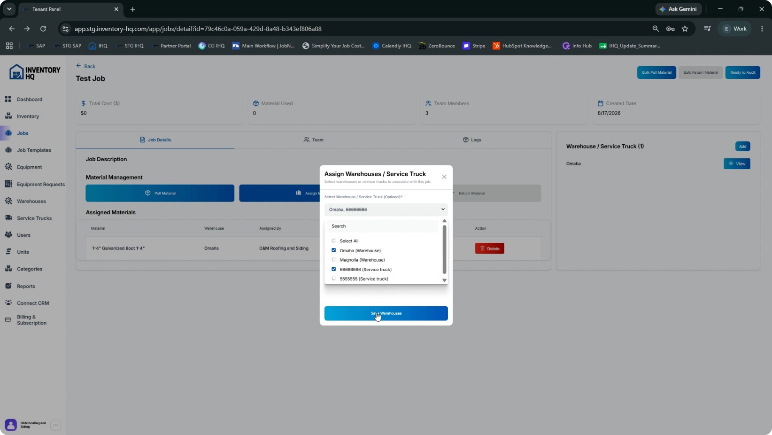Open Job Templates in the sidebar
The image size is (772, 435).
pyautogui.click(x=34, y=150)
